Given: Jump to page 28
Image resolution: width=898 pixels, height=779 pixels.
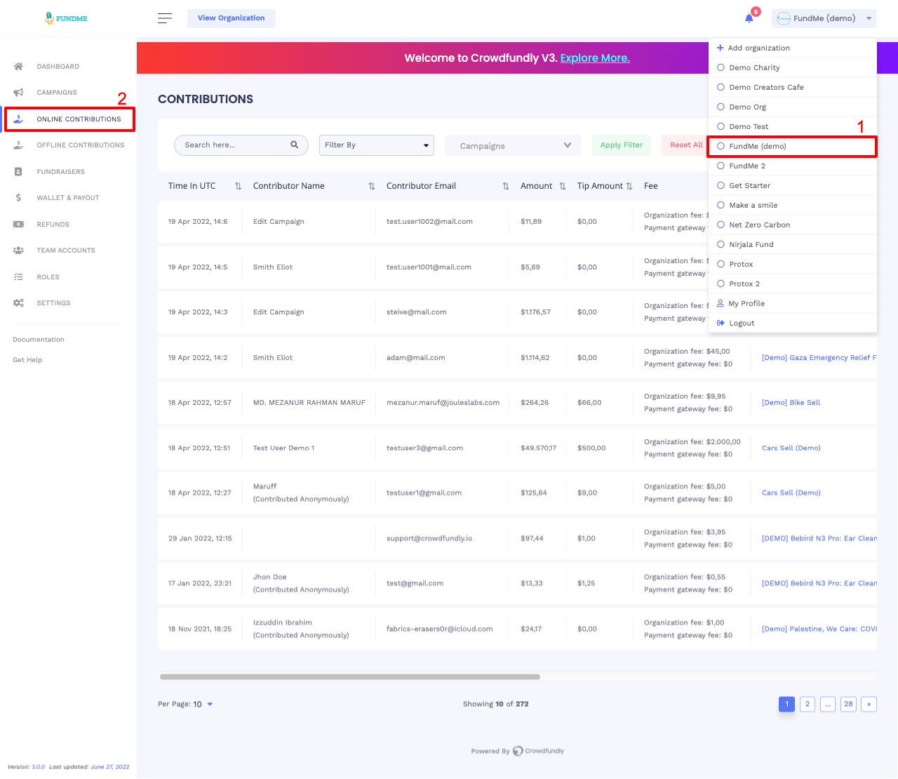Looking at the screenshot, I should coord(849,704).
